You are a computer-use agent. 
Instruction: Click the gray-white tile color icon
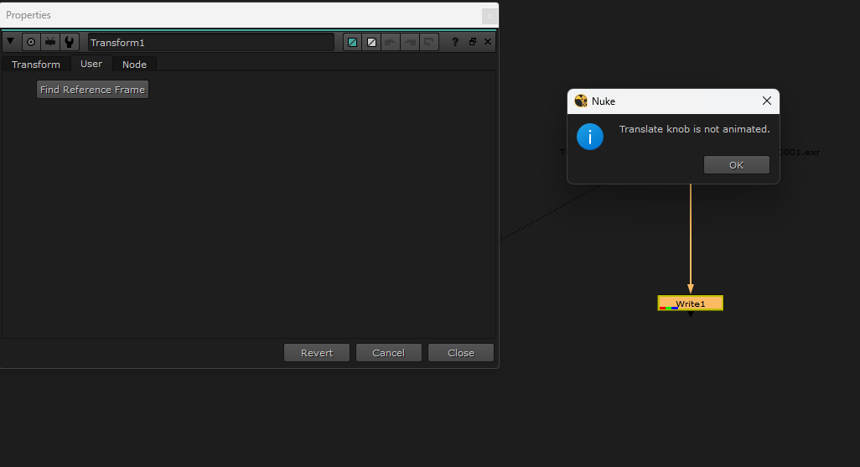point(372,42)
